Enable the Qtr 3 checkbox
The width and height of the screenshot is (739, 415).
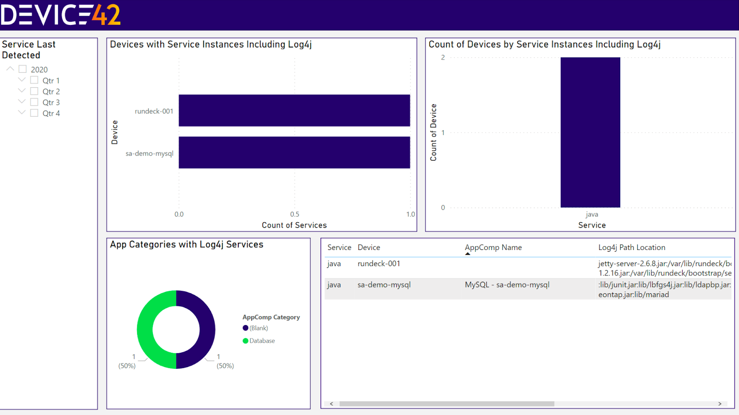tap(34, 102)
